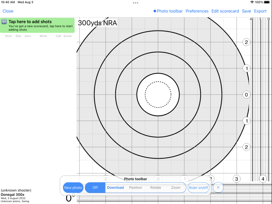Export the scorecard

click(260, 11)
